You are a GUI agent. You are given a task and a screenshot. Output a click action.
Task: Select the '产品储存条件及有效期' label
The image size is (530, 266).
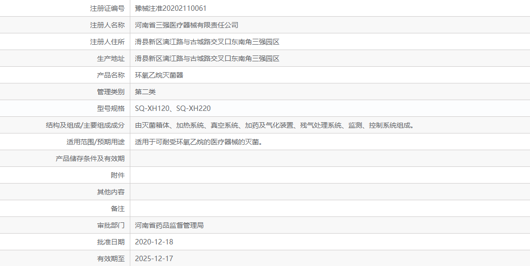(x=90, y=159)
